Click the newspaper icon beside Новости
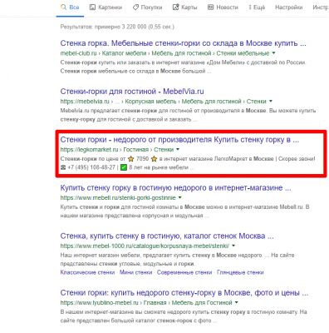Screen dimensions: 329x333 (210, 7)
